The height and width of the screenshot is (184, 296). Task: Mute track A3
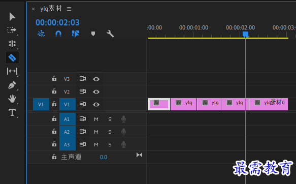(96, 144)
